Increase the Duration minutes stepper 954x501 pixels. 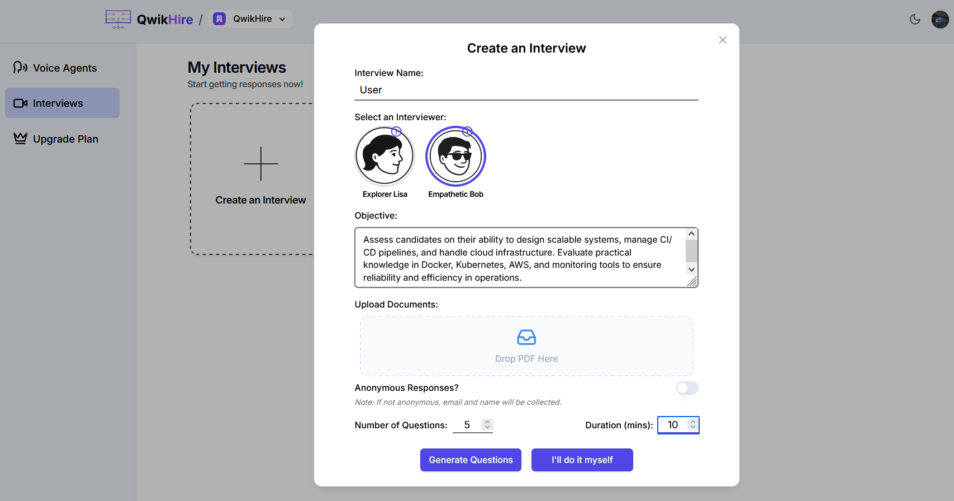[x=693, y=422]
